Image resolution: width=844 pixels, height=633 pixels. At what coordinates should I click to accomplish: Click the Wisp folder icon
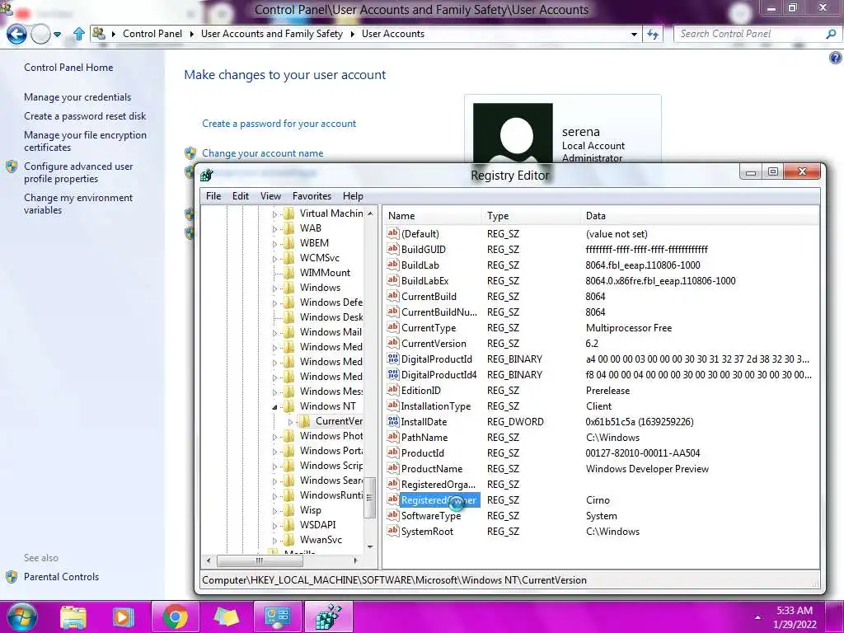pos(289,509)
